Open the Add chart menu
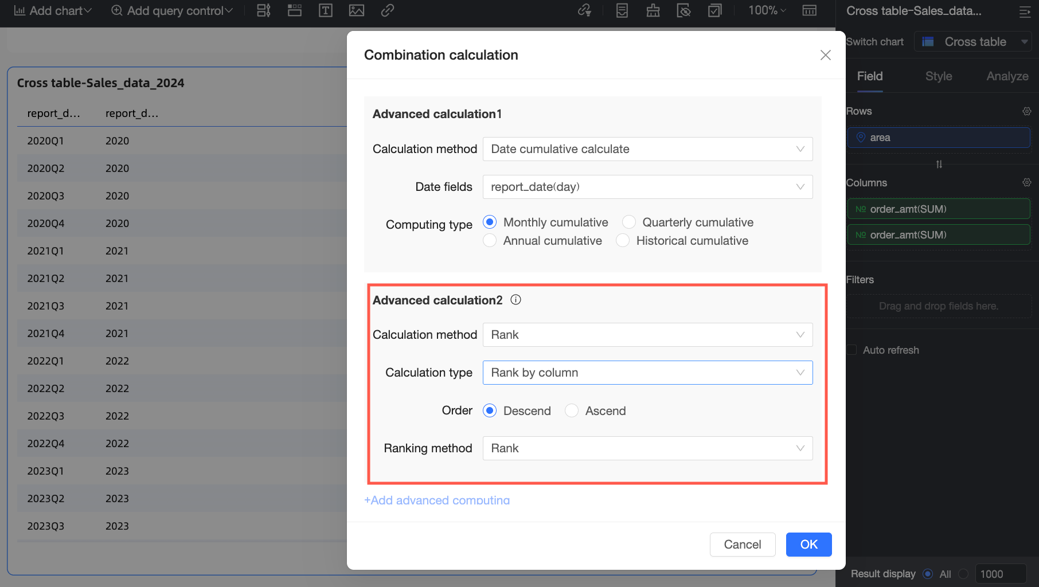Image resolution: width=1039 pixels, height=587 pixels. 53,10
